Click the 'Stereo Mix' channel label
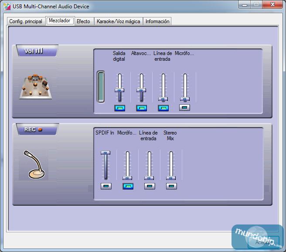Viewport: 286px width, 252px height. (x=170, y=135)
